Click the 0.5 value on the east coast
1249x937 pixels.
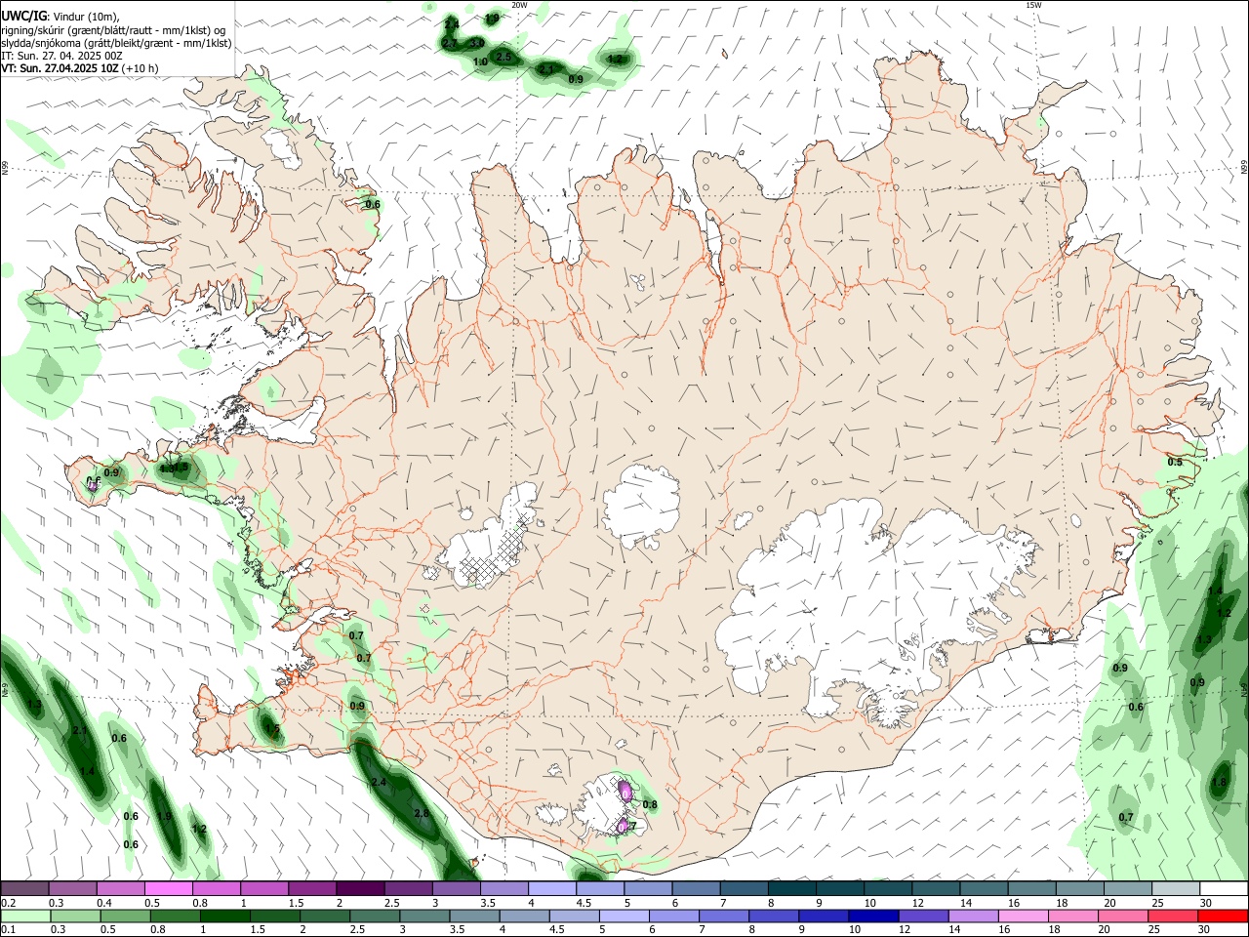tap(1175, 463)
